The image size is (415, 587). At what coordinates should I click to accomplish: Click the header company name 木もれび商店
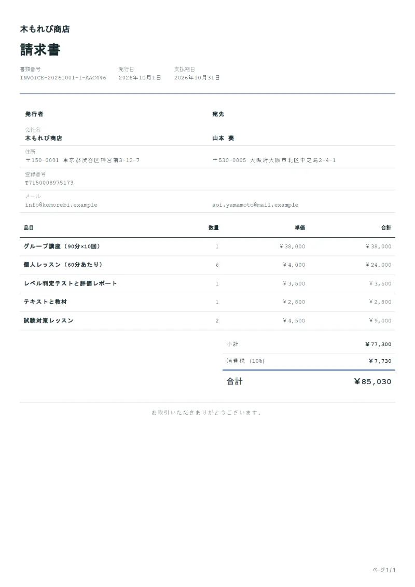click(x=45, y=29)
